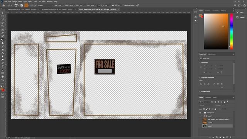This screenshot has width=247, height=139.
Task: Switch to the Patterns tab
Action: 223,11
